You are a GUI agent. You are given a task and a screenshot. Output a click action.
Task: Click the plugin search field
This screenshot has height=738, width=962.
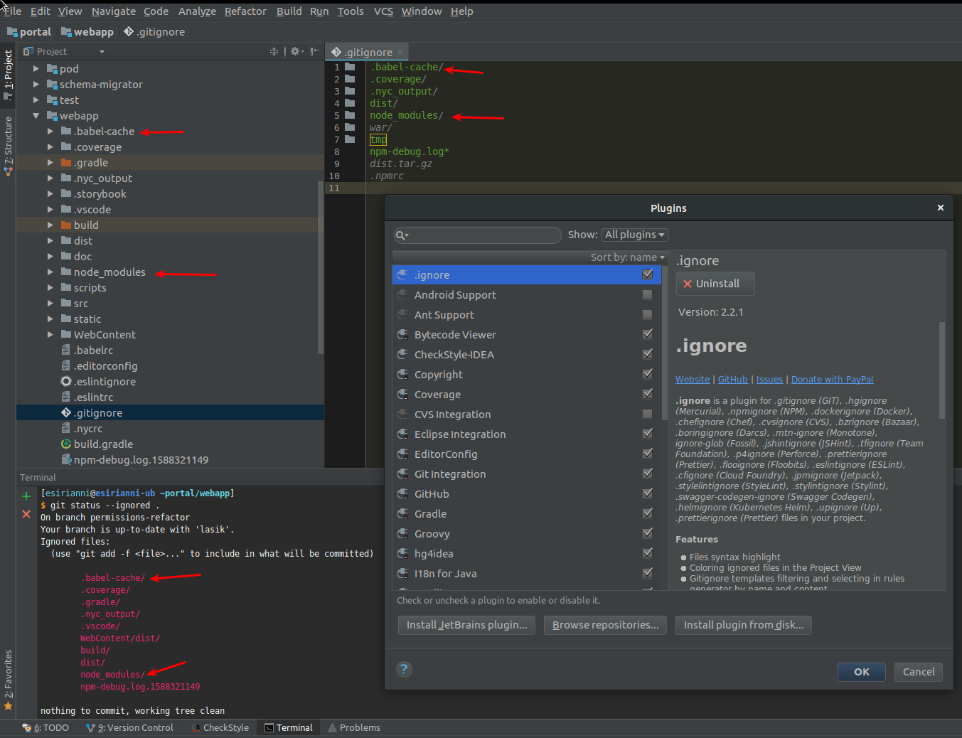(x=476, y=235)
